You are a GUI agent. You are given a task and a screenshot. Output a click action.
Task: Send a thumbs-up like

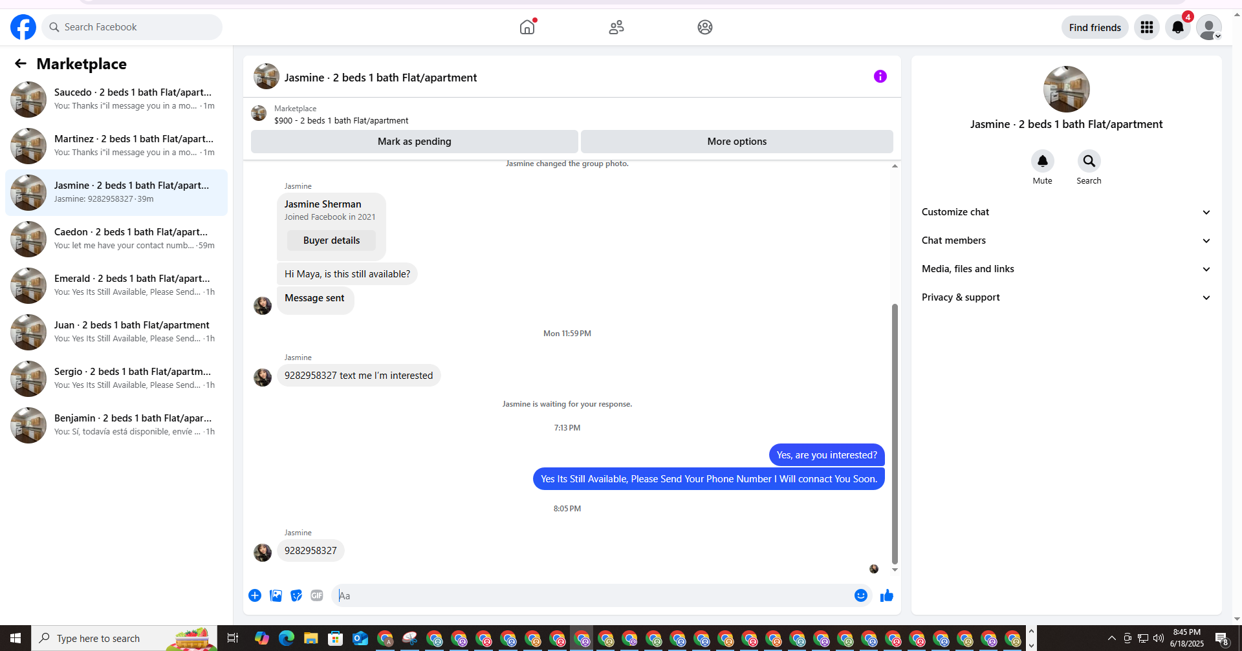tap(887, 595)
